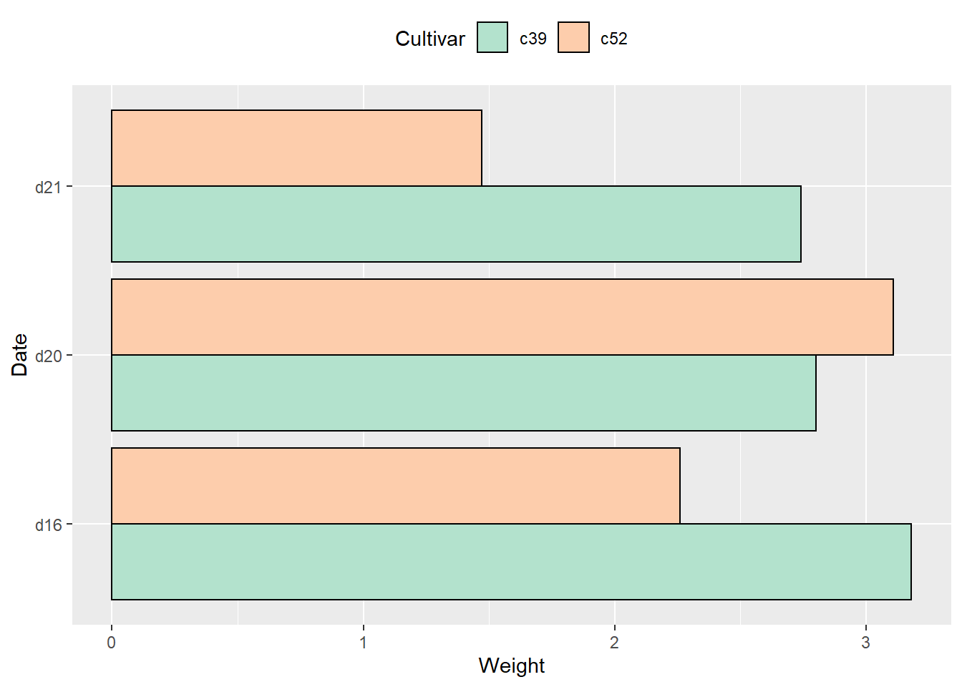Image resolution: width=962 pixels, height=687 pixels.
Task: Click the 2 tick label on Weight axis
Action: pyautogui.click(x=614, y=643)
